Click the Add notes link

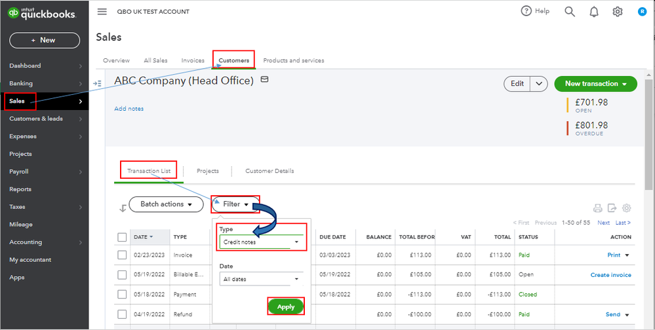pyautogui.click(x=129, y=109)
